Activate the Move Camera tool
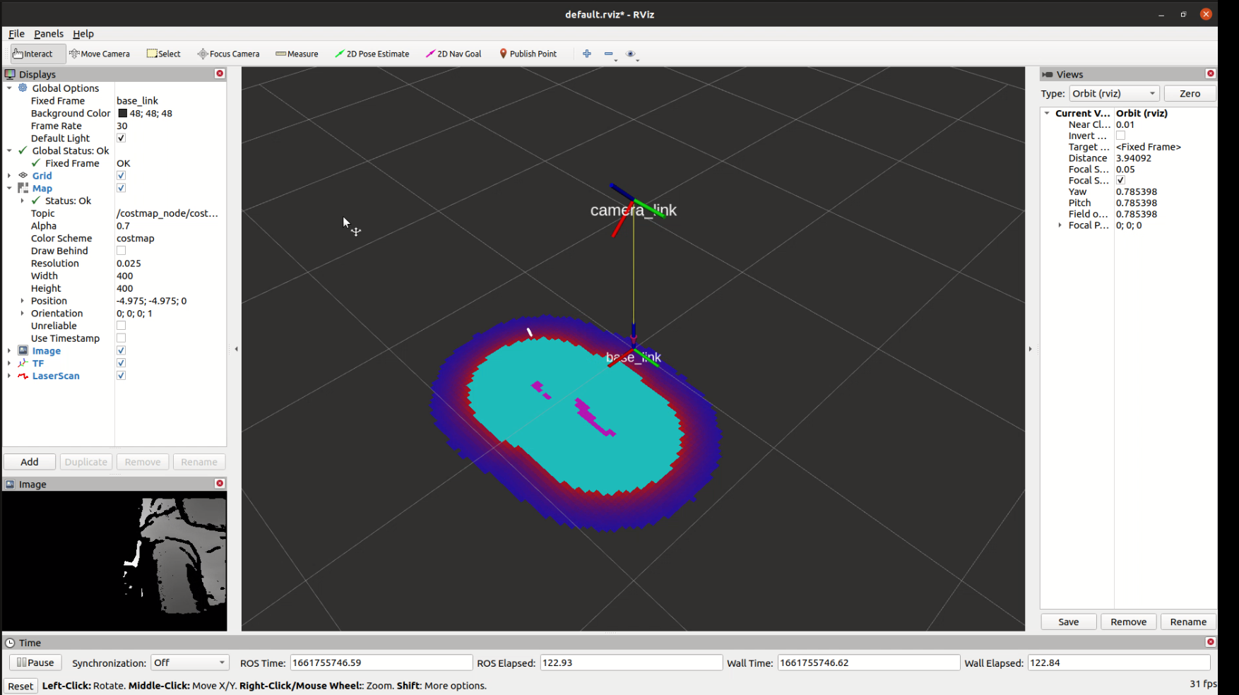 pyautogui.click(x=99, y=53)
